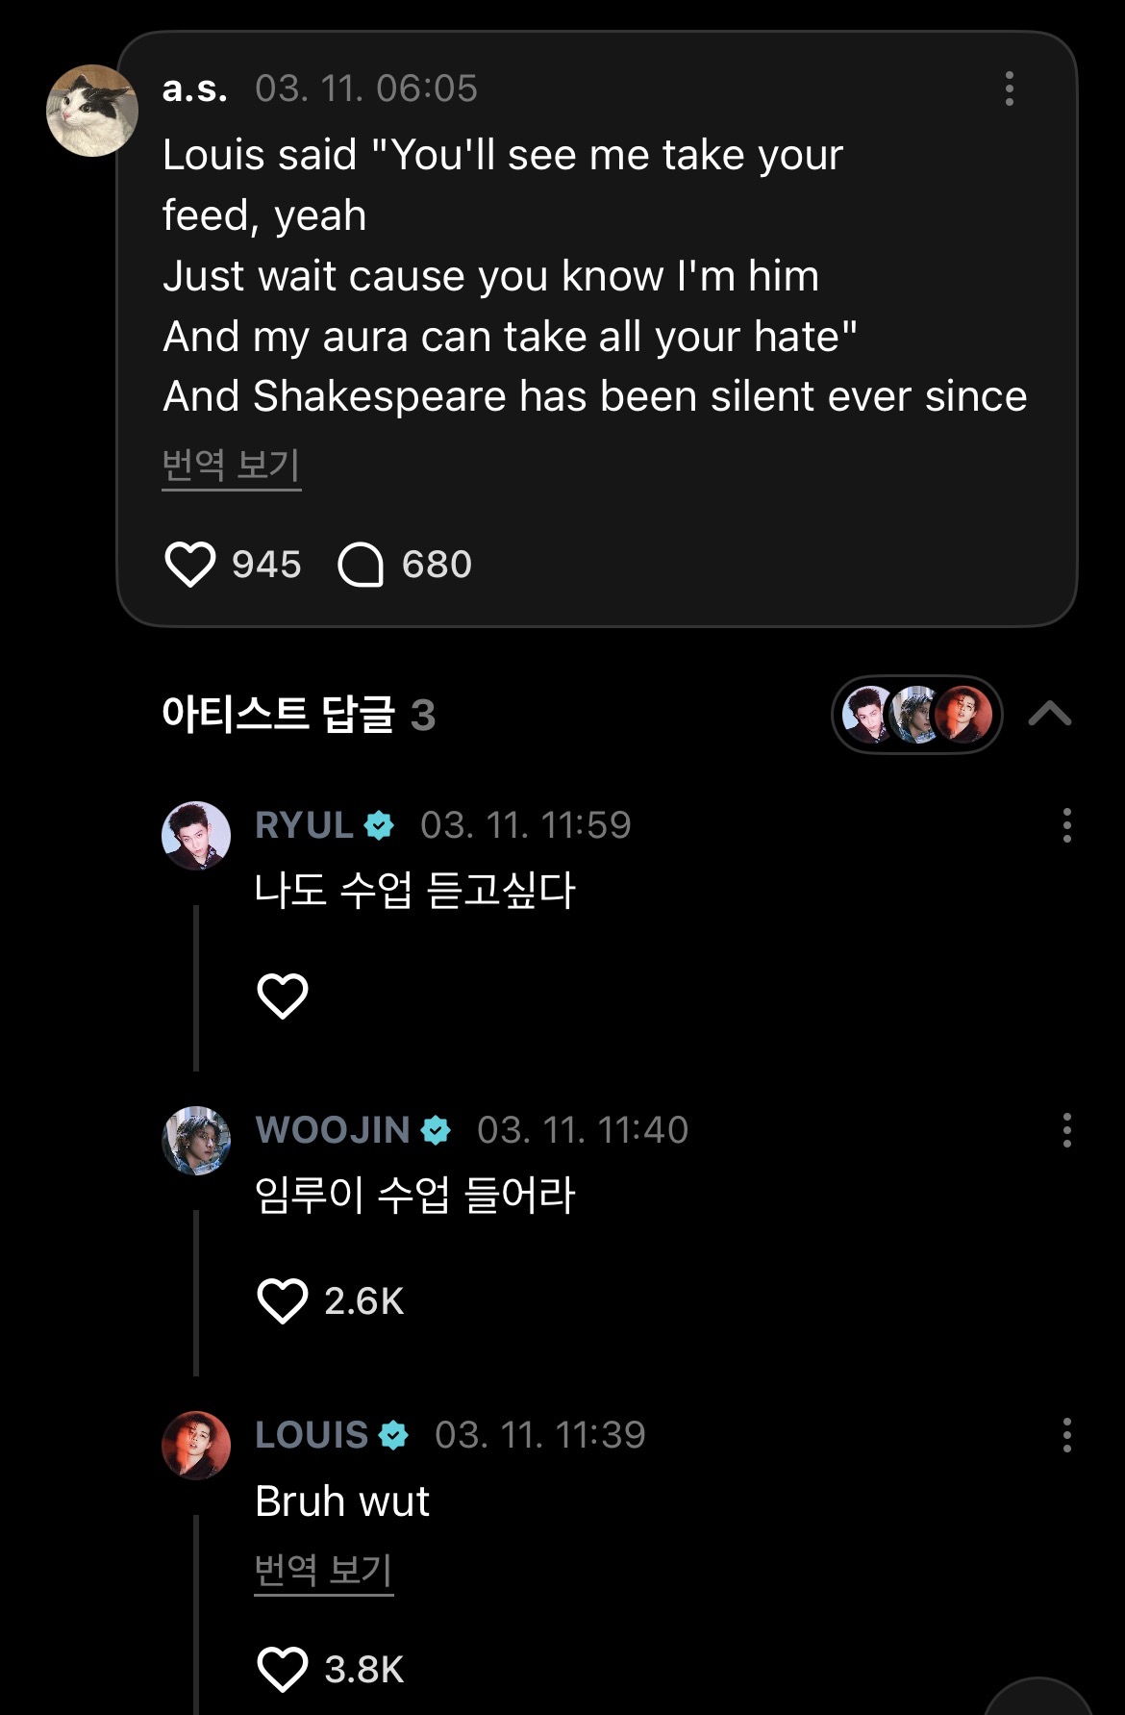This screenshot has width=1125, height=1715.
Task: Open more options for LOUIS's reply
Action: 1066,1435
